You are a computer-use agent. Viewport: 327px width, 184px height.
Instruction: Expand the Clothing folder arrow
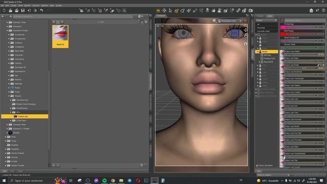pos(9,63)
